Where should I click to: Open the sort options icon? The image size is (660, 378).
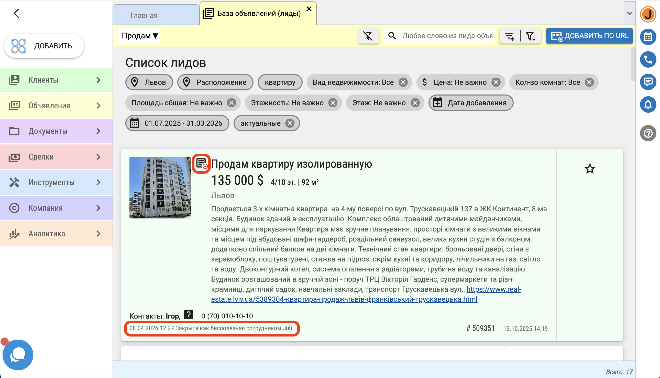[510, 36]
